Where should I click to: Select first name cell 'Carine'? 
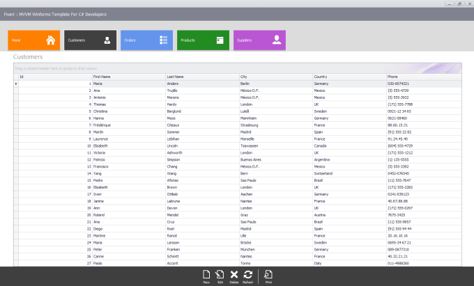pyautogui.click(x=129, y=257)
